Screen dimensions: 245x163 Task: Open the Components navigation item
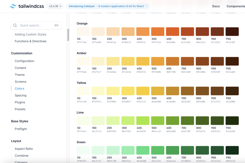click(236, 6)
